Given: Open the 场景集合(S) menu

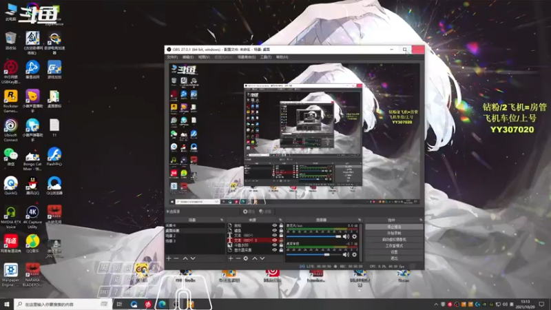Looking at the screenshot, I should 247,57.
